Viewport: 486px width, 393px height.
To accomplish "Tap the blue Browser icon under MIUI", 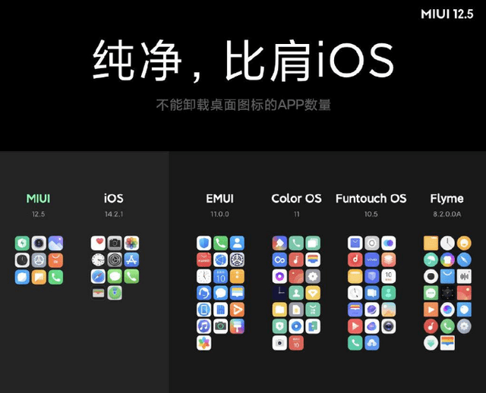I will pos(22,277).
